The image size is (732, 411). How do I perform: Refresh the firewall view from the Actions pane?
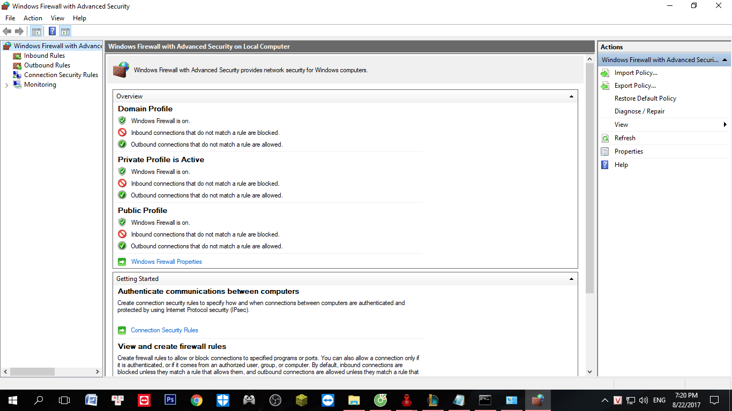(x=625, y=138)
